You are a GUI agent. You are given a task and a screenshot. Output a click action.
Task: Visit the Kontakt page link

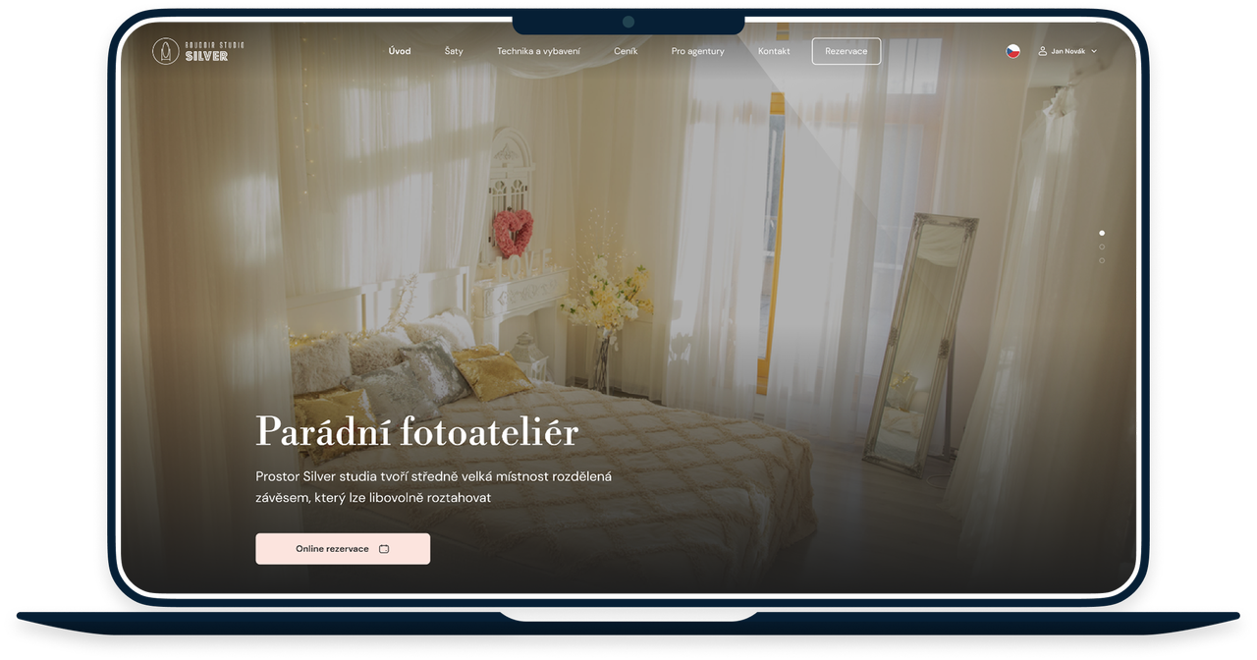click(774, 50)
